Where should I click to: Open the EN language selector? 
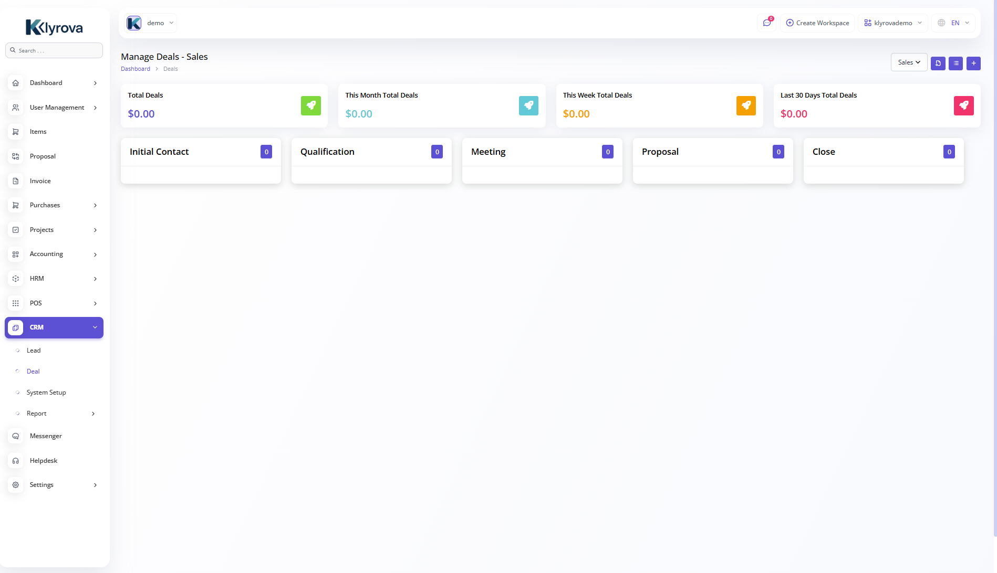click(953, 23)
